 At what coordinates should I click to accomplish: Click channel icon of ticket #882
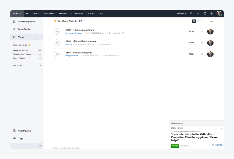(x=57, y=31)
